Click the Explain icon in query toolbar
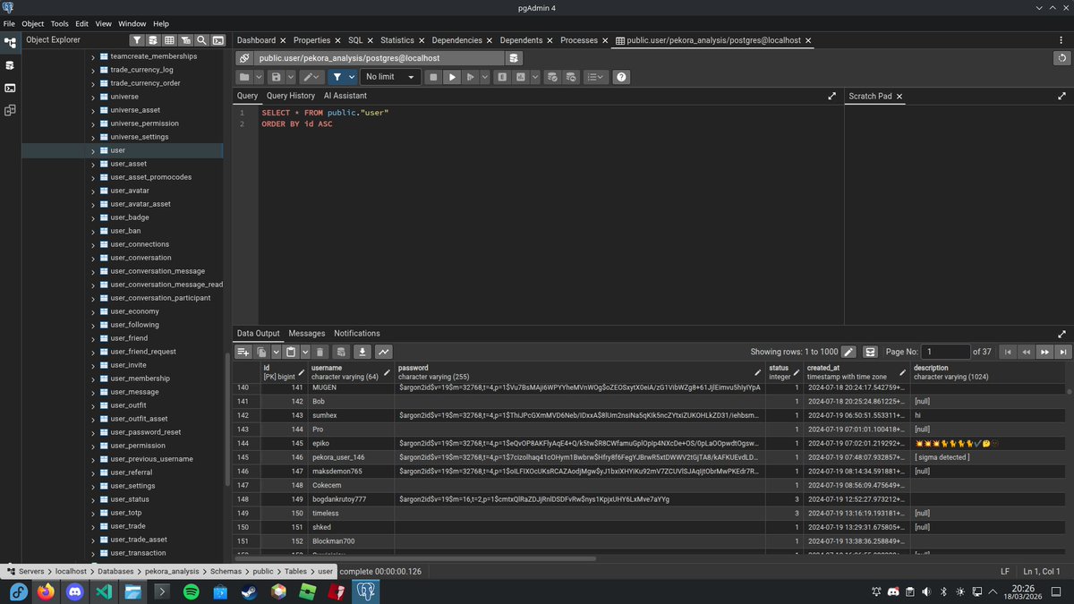 [502, 77]
